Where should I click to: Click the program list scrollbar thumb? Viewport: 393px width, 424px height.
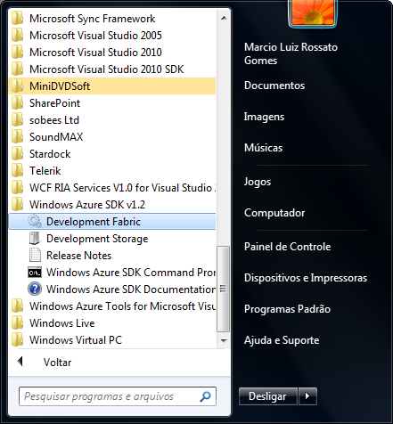coord(223,289)
